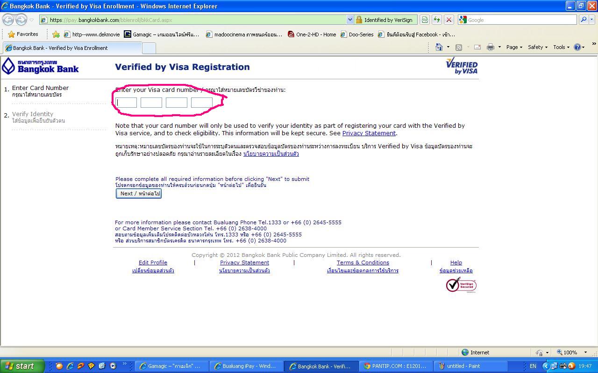Open One-2-HD - Home favorite
598x373 pixels.
312,34
